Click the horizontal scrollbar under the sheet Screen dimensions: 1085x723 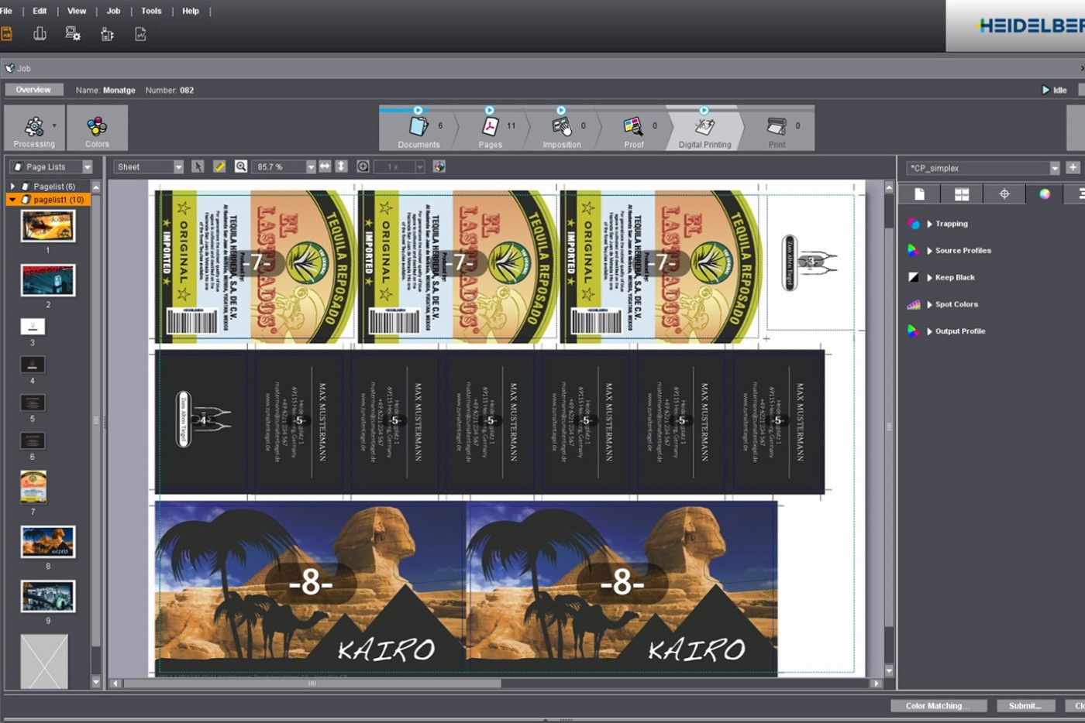312,684
